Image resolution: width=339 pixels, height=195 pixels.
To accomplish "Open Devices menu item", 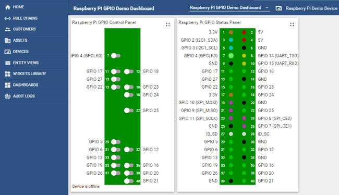I will 34,52.
